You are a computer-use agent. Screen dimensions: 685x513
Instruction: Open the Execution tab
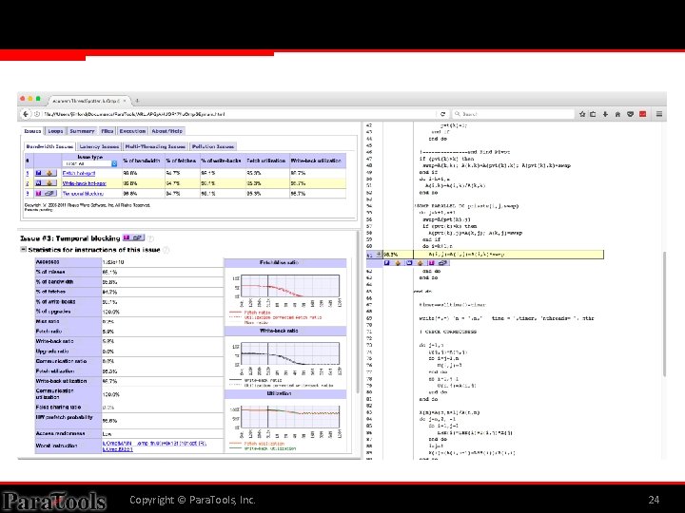click(x=132, y=131)
